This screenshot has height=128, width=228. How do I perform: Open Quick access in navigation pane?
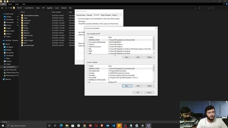tap(9, 14)
